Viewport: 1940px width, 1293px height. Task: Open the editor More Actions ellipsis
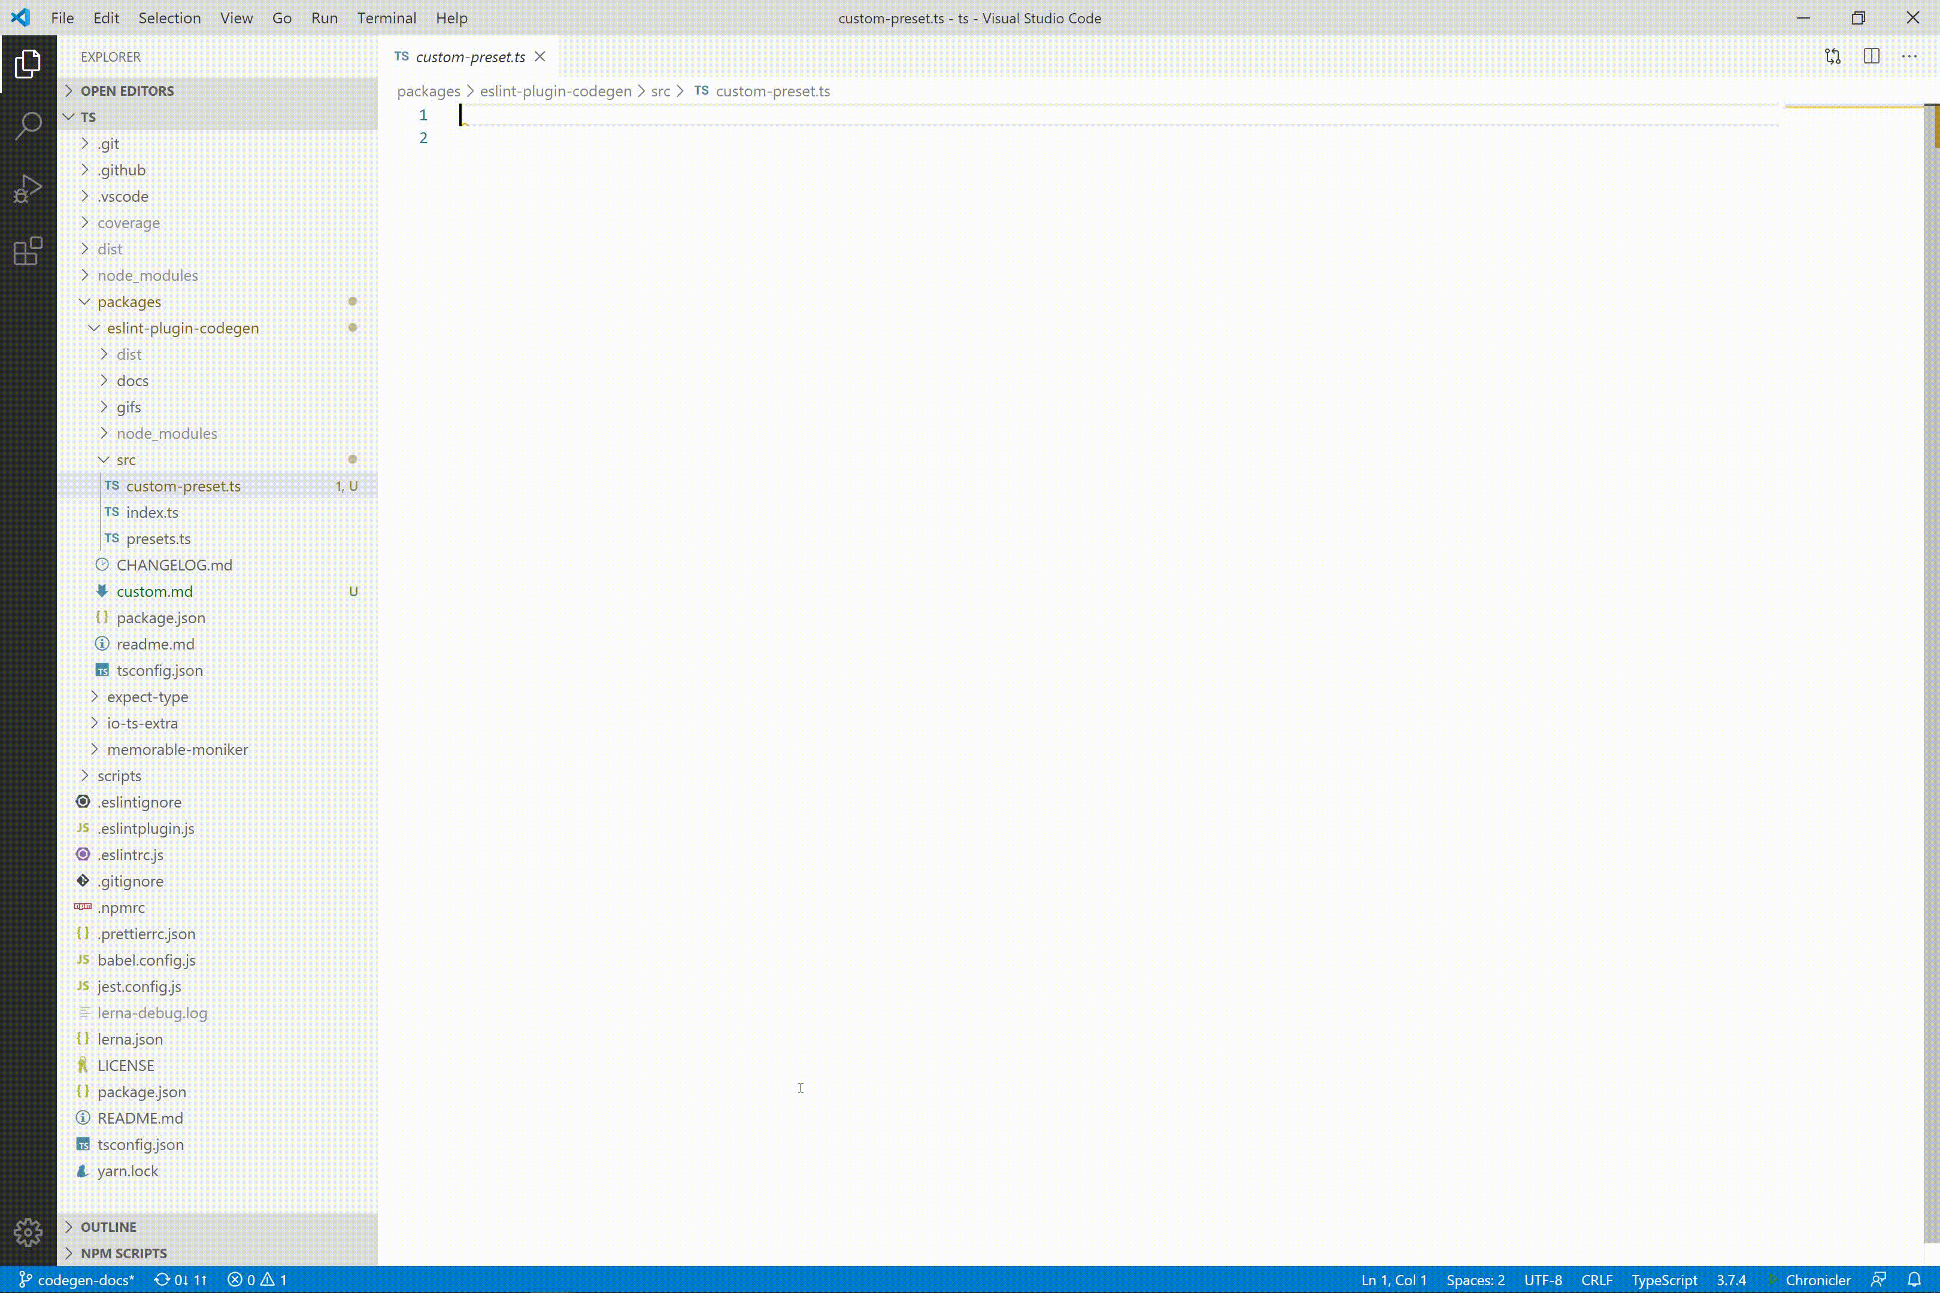click(1909, 57)
